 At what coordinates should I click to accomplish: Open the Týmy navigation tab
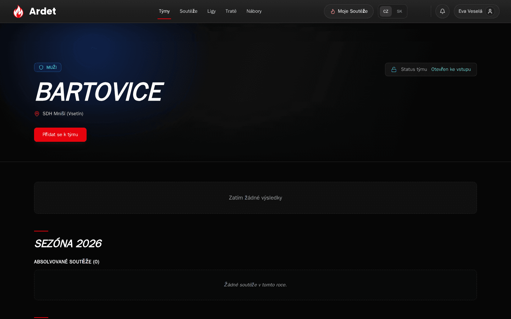tap(164, 11)
